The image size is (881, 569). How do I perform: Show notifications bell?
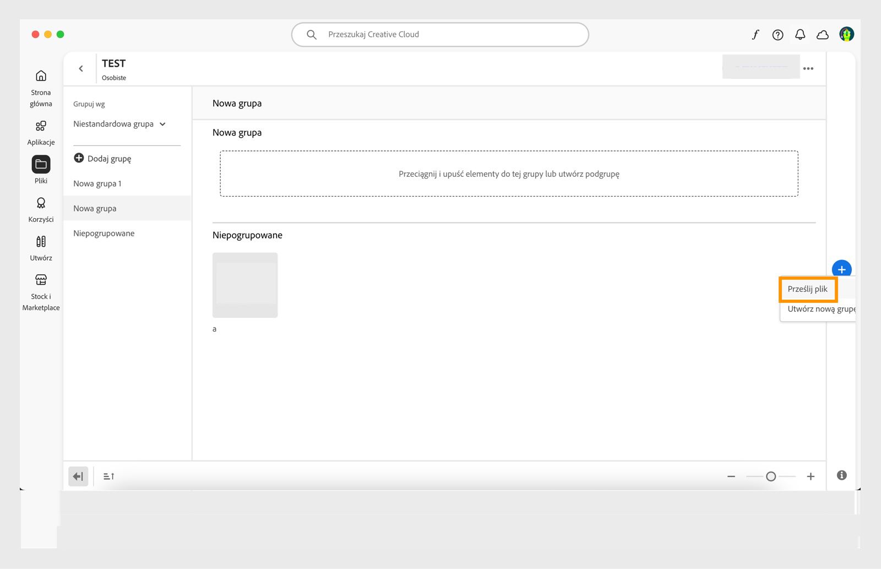(800, 35)
